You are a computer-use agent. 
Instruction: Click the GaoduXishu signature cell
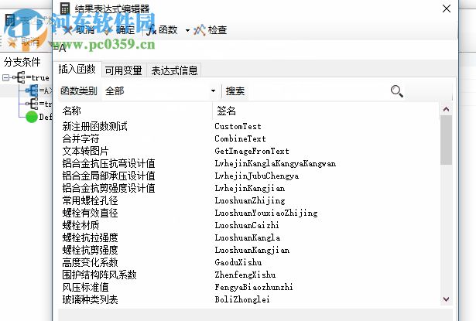[x=238, y=262]
